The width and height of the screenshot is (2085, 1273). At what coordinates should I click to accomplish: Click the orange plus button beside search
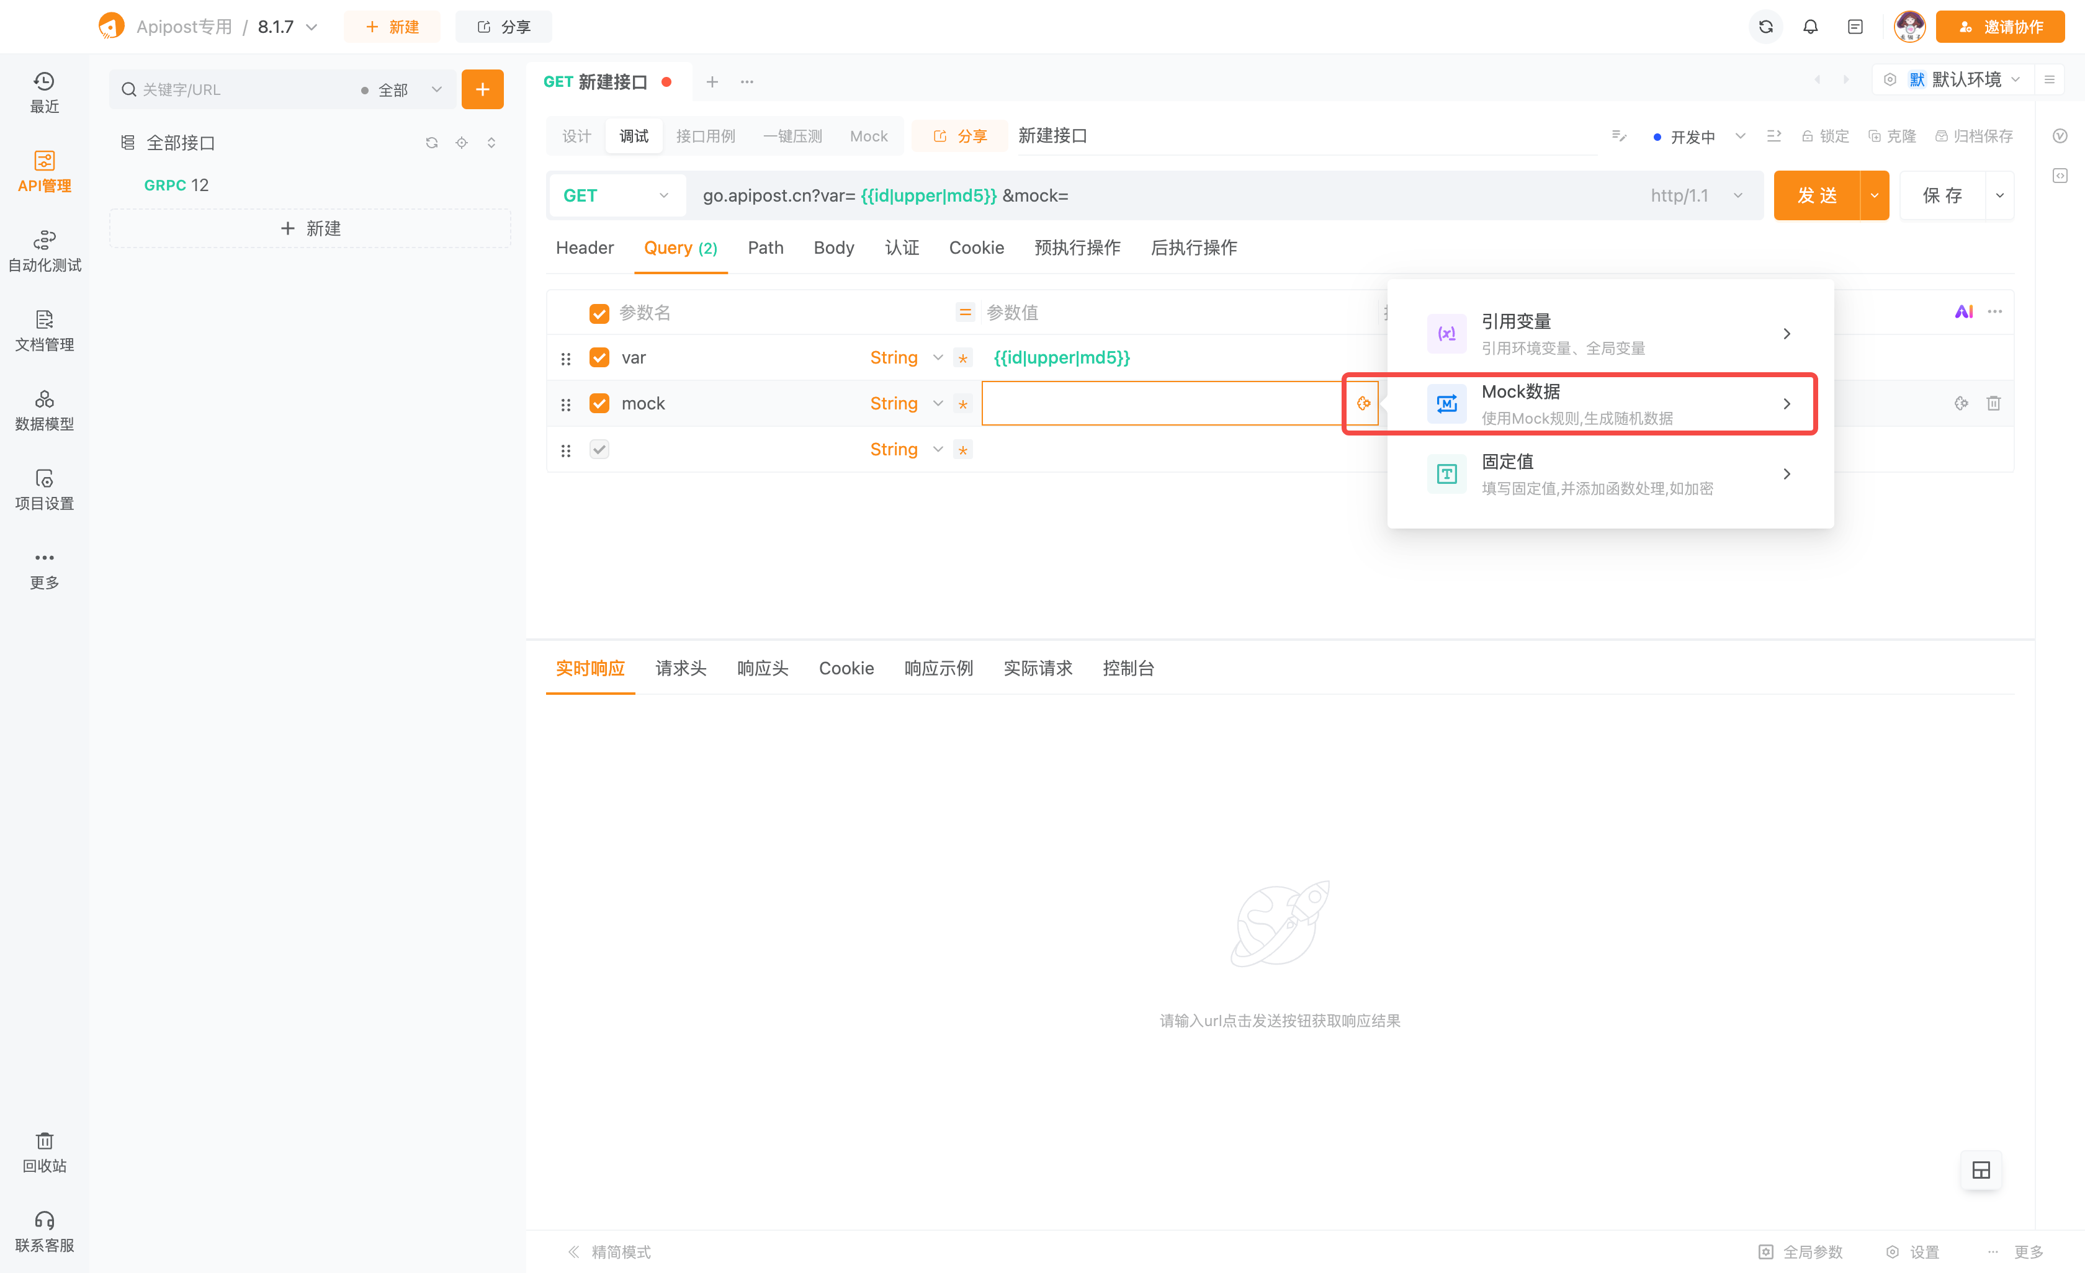(x=482, y=89)
